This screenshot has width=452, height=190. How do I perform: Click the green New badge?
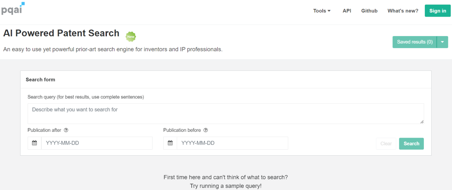pyautogui.click(x=131, y=36)
